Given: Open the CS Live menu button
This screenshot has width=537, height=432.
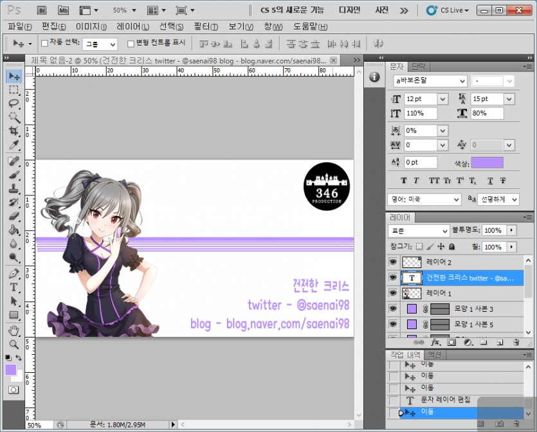Looking at the screenshot, I should click(447, 10).
